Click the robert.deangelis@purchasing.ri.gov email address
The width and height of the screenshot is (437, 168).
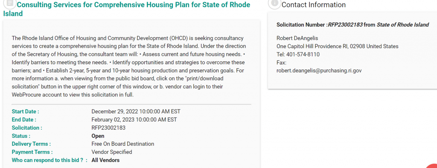click(x=319, y=70)
